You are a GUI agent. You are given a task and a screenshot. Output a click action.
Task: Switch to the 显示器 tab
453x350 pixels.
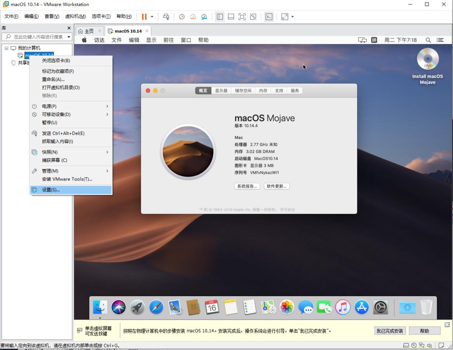pos(221,90)
